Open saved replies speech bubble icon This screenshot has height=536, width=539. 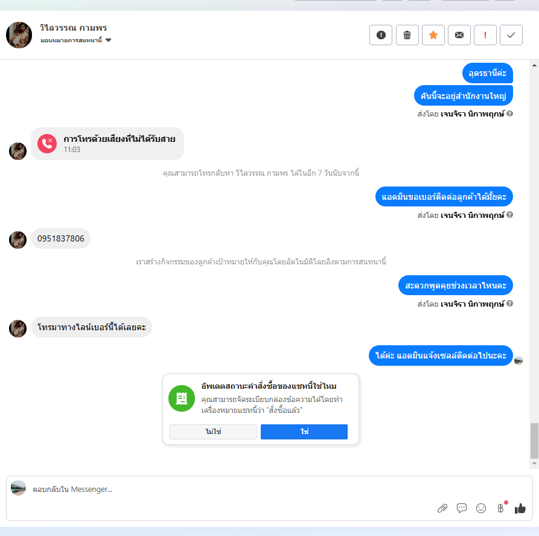coord(462,508)
